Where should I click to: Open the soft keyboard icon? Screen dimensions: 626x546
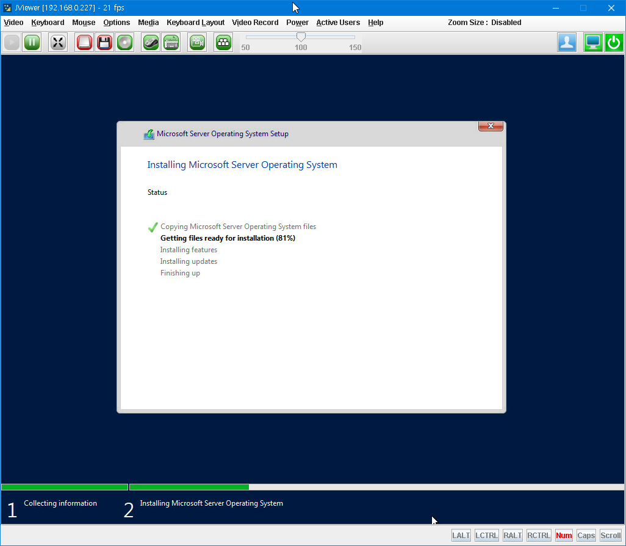pos(171,42)
